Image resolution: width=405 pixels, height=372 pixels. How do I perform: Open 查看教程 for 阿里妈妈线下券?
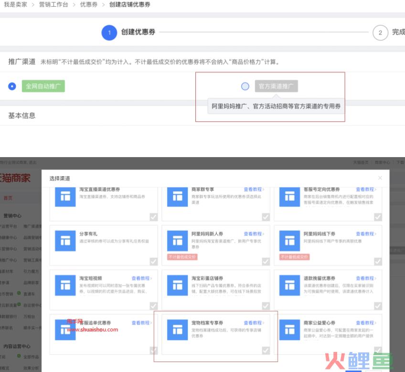pos(366,234)
